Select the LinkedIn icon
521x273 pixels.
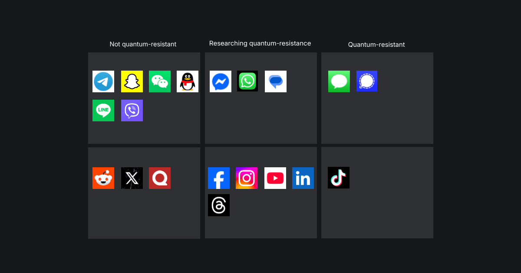[x=303, y=178]
